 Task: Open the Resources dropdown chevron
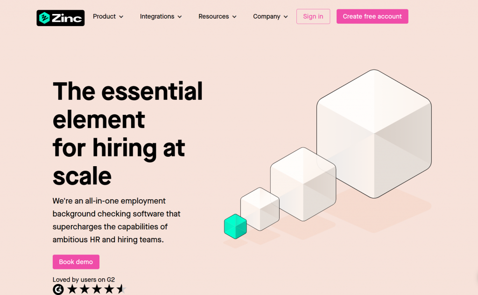point(234,17)
